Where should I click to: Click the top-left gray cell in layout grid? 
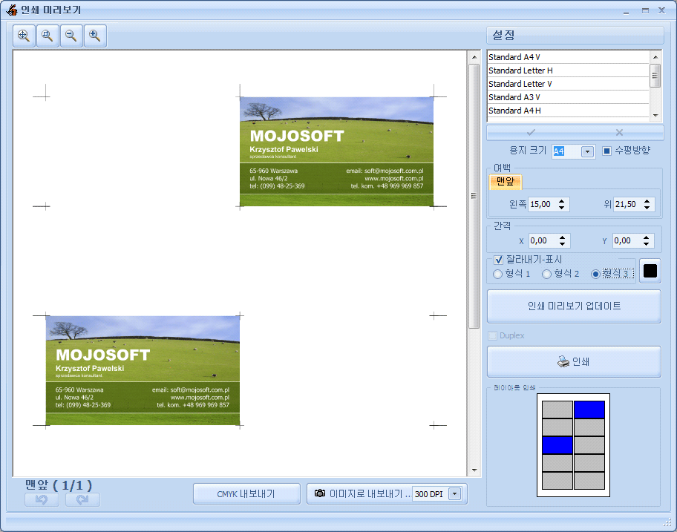coord(557,410)
